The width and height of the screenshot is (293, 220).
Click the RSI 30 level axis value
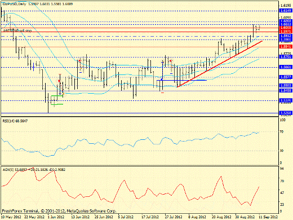[x=282, y=151]
